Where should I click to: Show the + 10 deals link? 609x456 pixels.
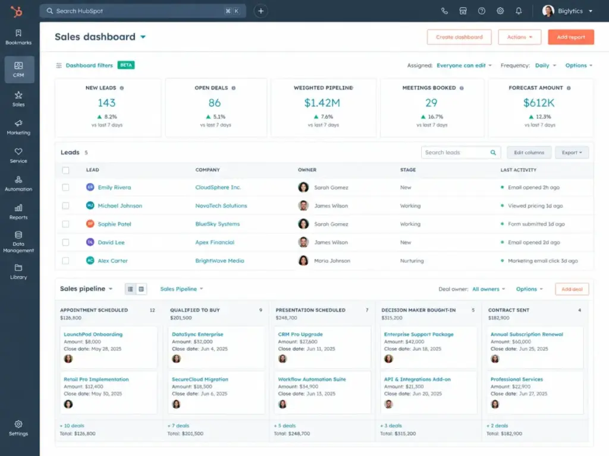click(72, 426)
